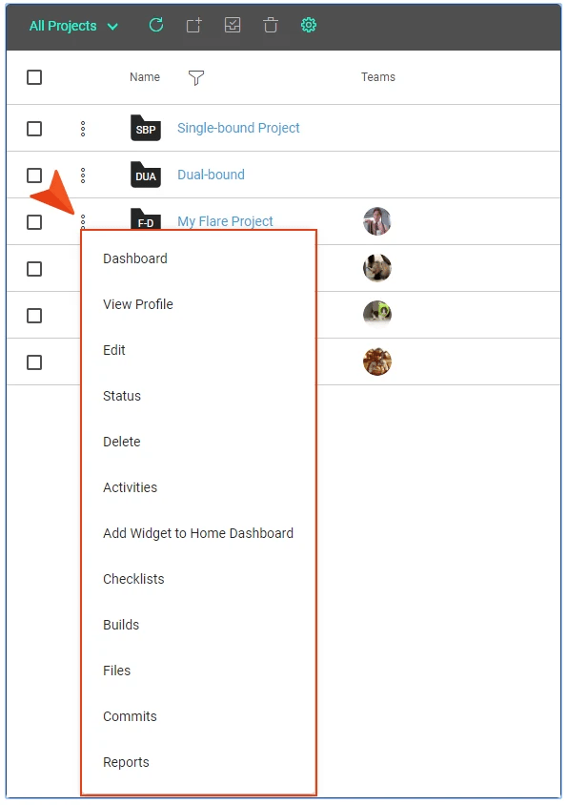Check the Dual-bound row checkbox
This screenshot has width=568, height=805.
point(34,175)
